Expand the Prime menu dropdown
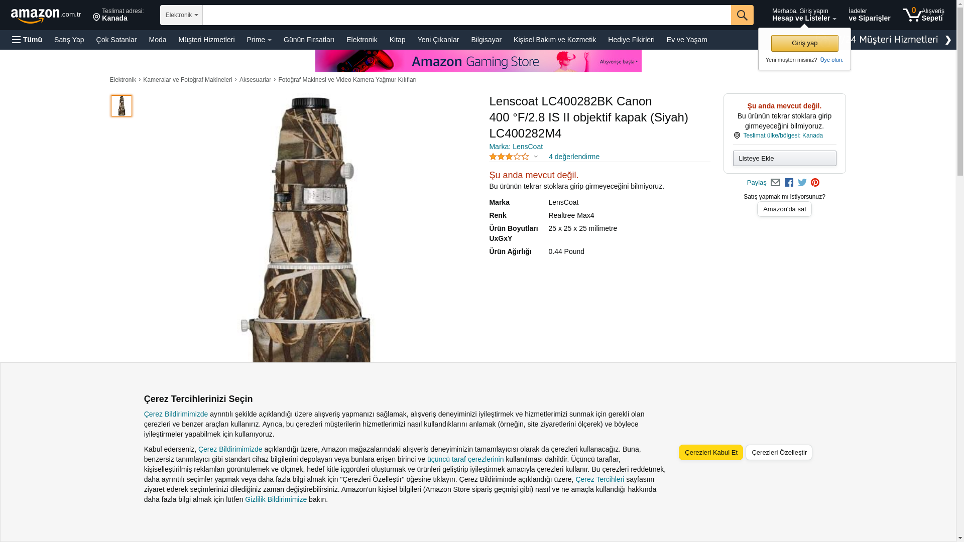 click(259, 40)
